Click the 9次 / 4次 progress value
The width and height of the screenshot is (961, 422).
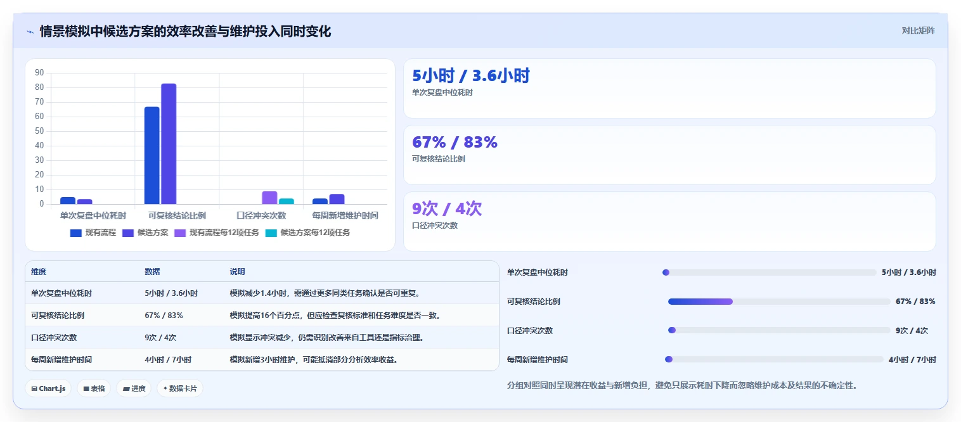click(912, 331)
